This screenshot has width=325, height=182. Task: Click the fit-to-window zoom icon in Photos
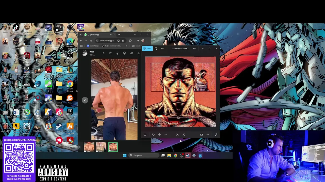click(177, 135)
